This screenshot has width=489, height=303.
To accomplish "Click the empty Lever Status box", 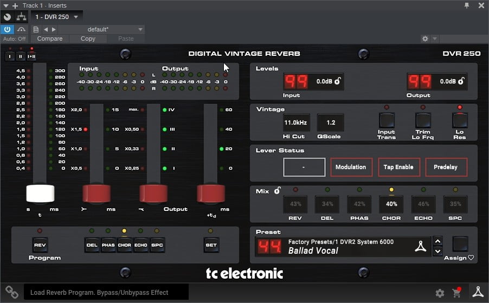I will (304, 167).
